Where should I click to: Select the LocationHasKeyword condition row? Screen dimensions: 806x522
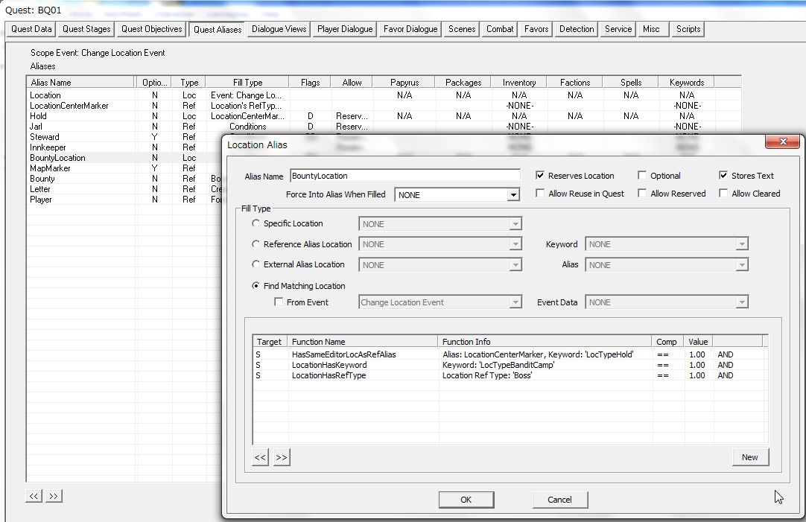click(x=329, y=365)
